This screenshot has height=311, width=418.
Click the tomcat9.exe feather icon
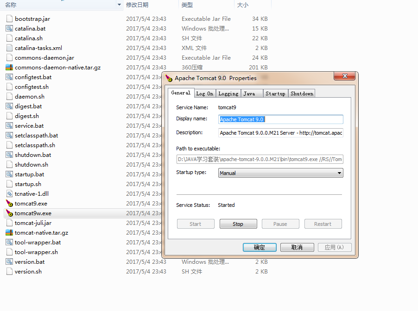pos(9,204)
